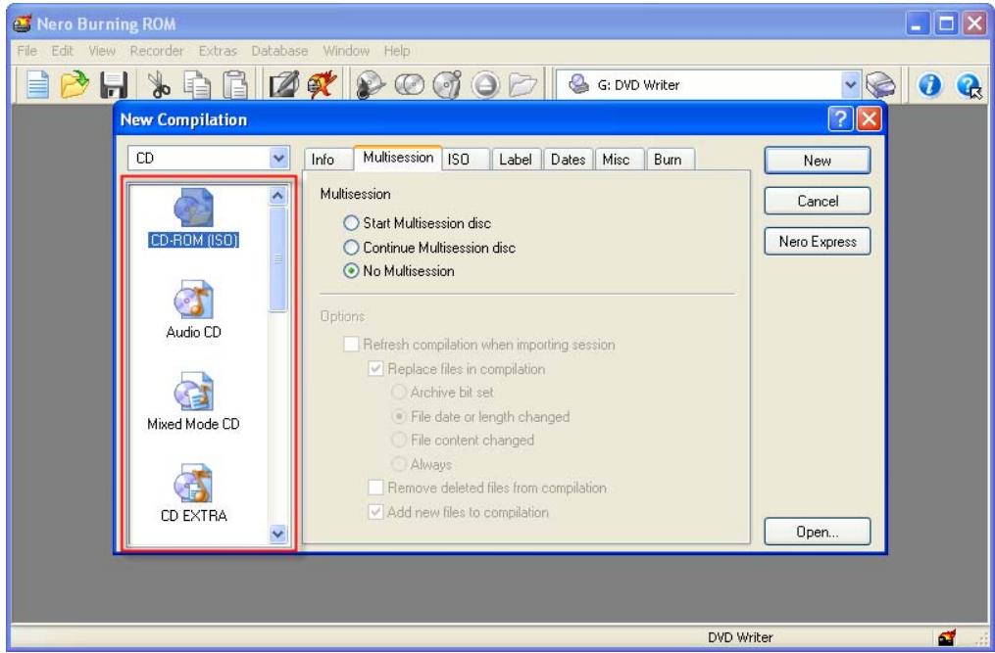Viewport: 995px width, 653px height.
Task: Click the Nero flame status bar icon
Action: coord(947,637)
